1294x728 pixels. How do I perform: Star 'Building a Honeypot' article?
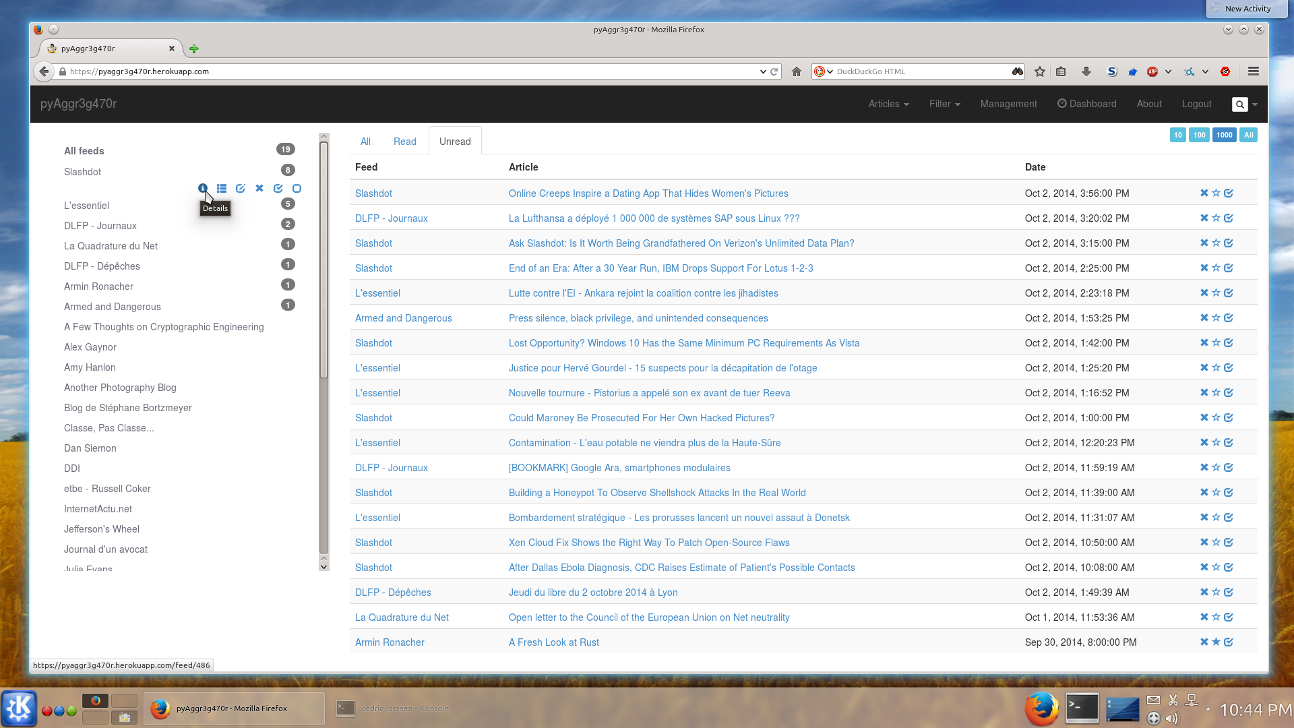[1216, 493]
